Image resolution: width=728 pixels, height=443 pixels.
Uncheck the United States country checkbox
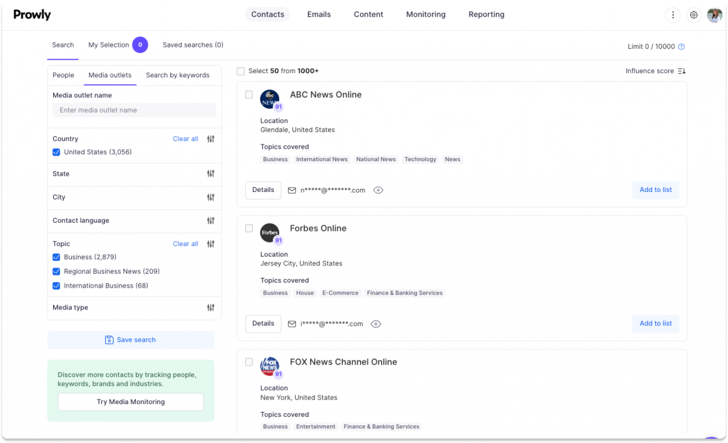click(57, 152)
